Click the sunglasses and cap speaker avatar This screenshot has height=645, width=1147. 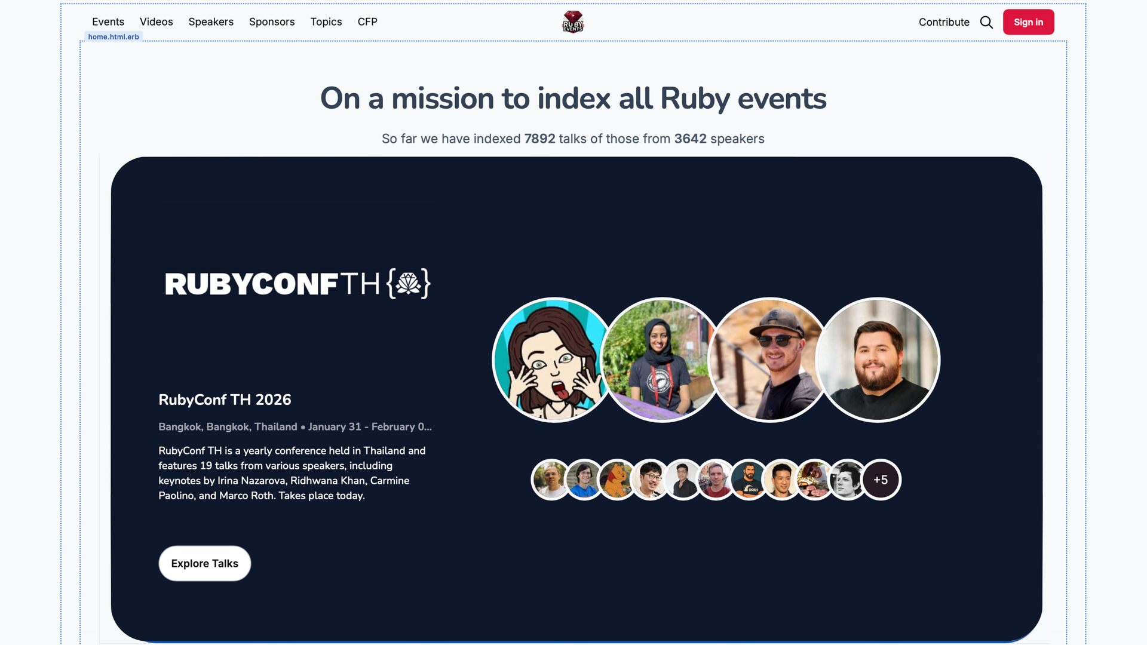click(769, 360)
